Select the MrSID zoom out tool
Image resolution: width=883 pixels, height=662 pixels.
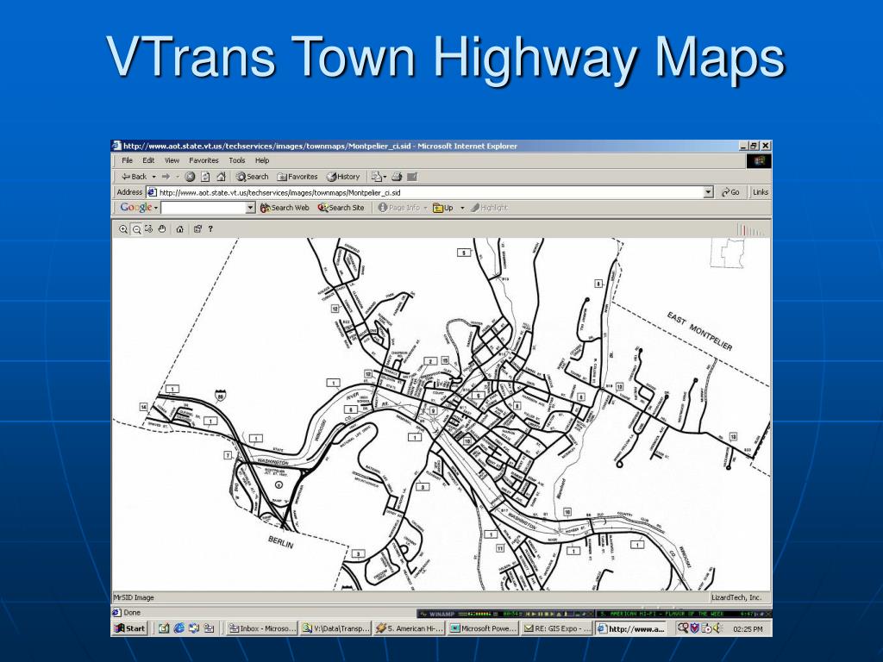click(x=136, y=229)
